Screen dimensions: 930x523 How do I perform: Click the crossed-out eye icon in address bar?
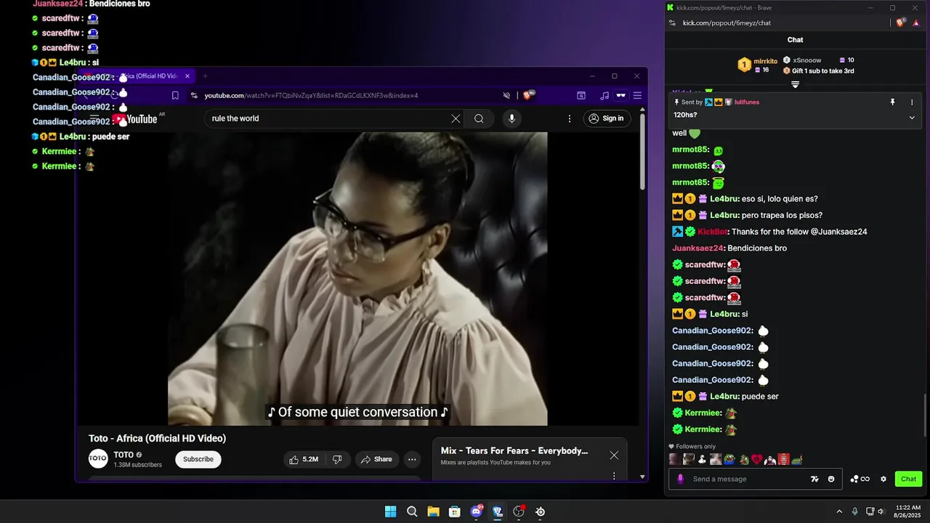(507, 96)
